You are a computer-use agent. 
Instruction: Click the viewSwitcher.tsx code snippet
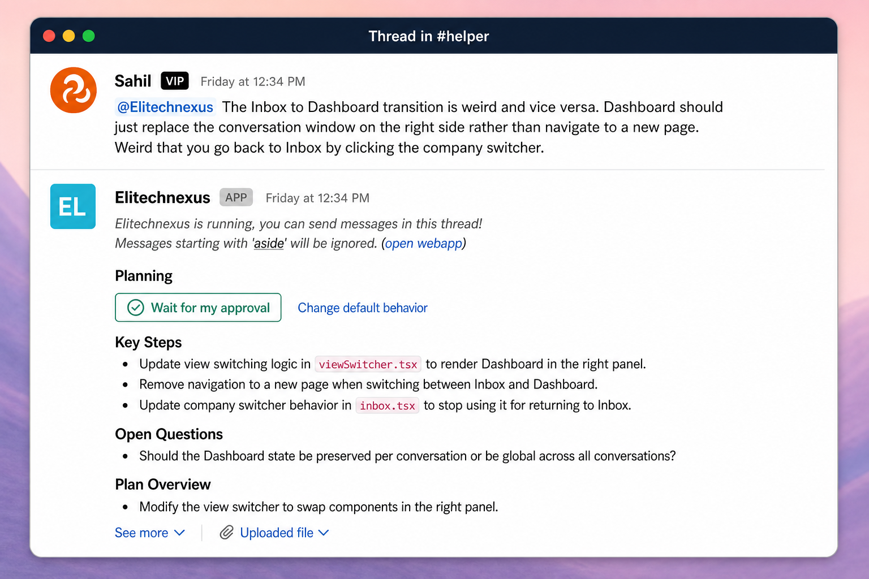(368, 365)
